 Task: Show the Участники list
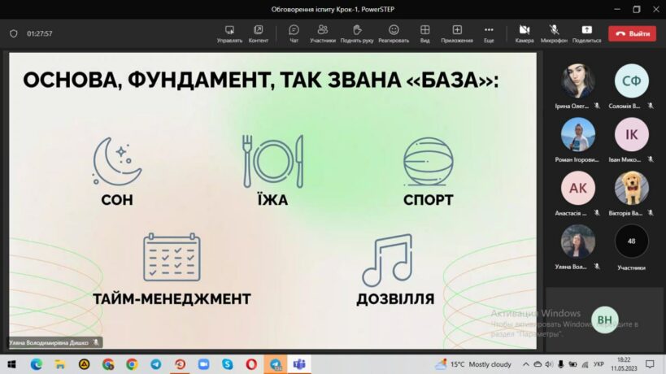pyautogui.click(x=323, y=33)
